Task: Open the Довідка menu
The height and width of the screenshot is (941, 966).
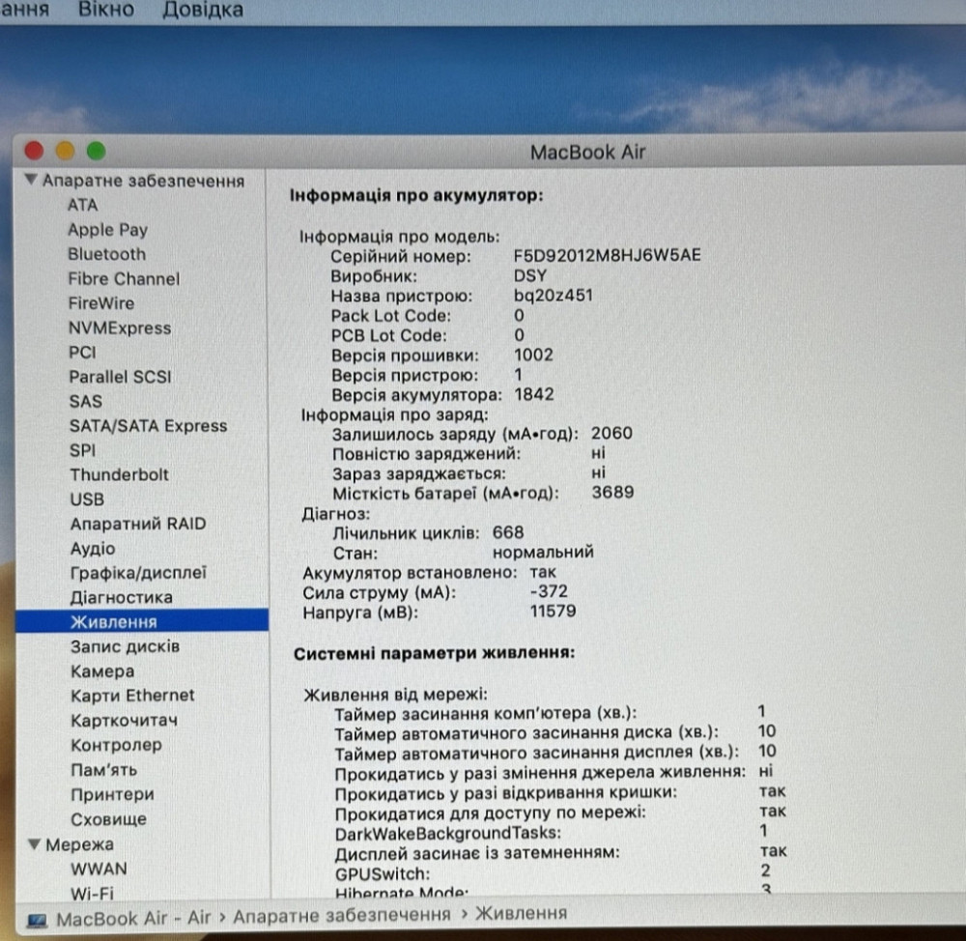Action: (204, 10)
